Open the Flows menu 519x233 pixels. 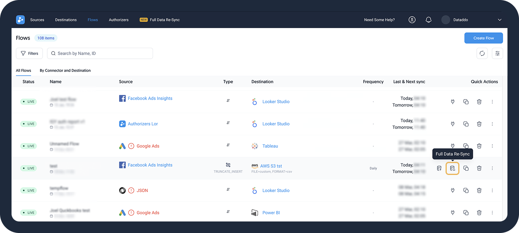click(x=93, y=20)
